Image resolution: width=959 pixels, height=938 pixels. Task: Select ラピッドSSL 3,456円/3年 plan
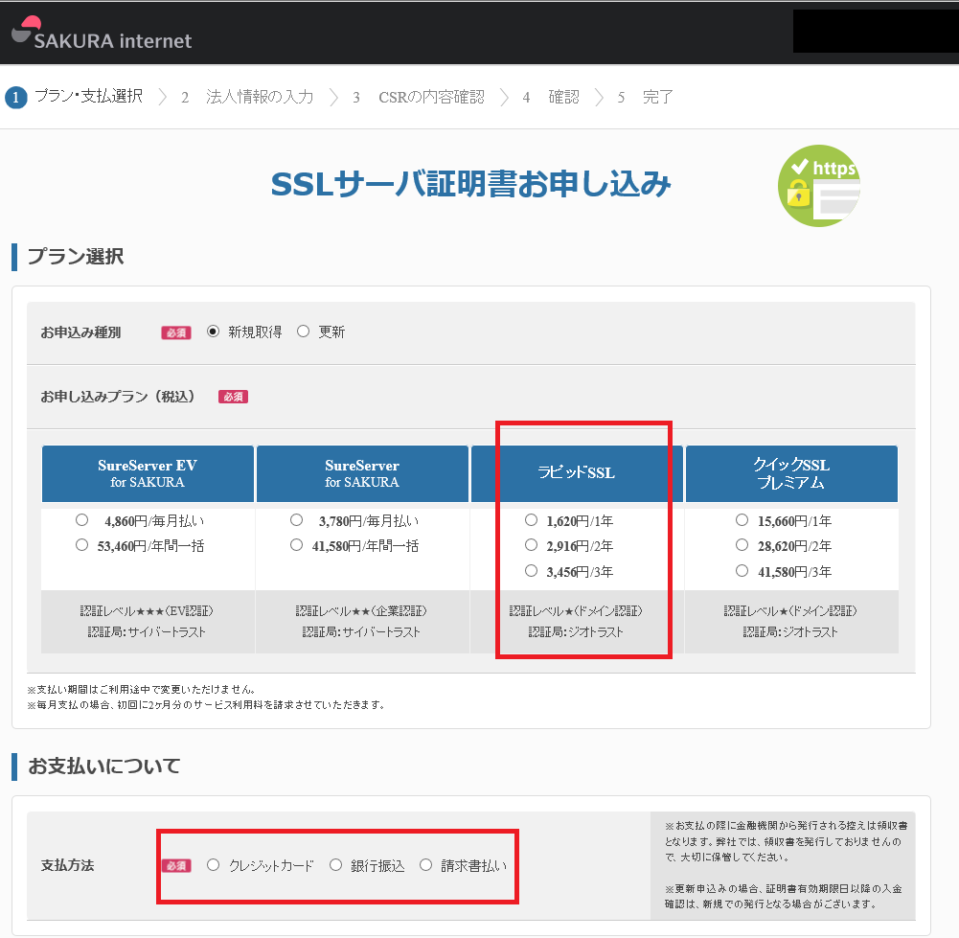tap(531, 571)
